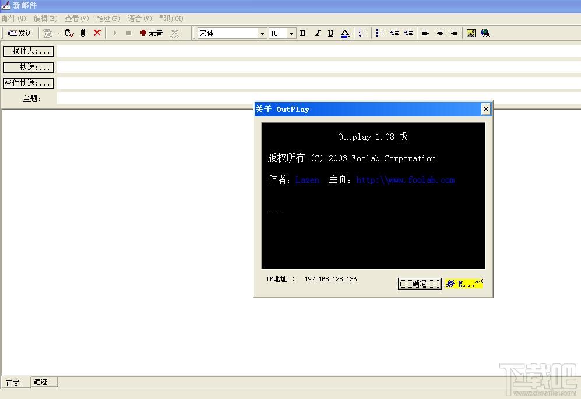The width and height of the screenshot is (581, 399).
Task: Click the '2003 Foolab Corporation' copyright text
Action: [382, 158]
